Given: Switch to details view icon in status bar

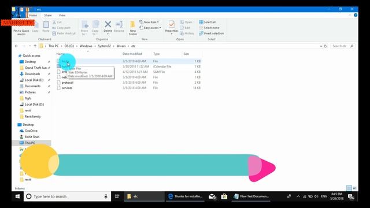Looking at the screenshot, I should click(349, 188).
